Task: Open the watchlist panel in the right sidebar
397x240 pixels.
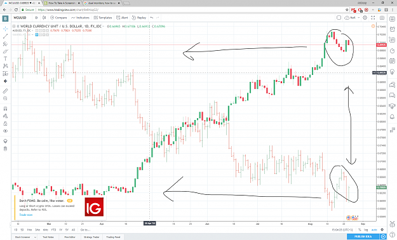Action: pyautogui.click(x=392, y=19)
